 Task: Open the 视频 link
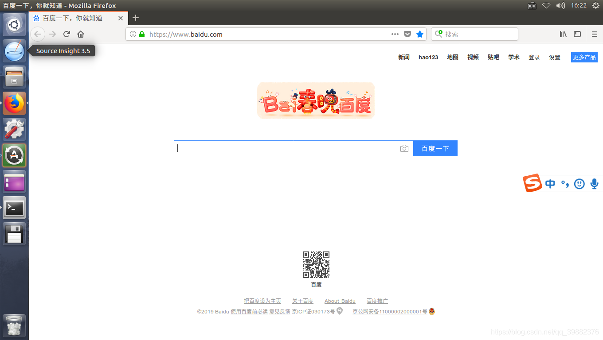click(x=473, y=58)
